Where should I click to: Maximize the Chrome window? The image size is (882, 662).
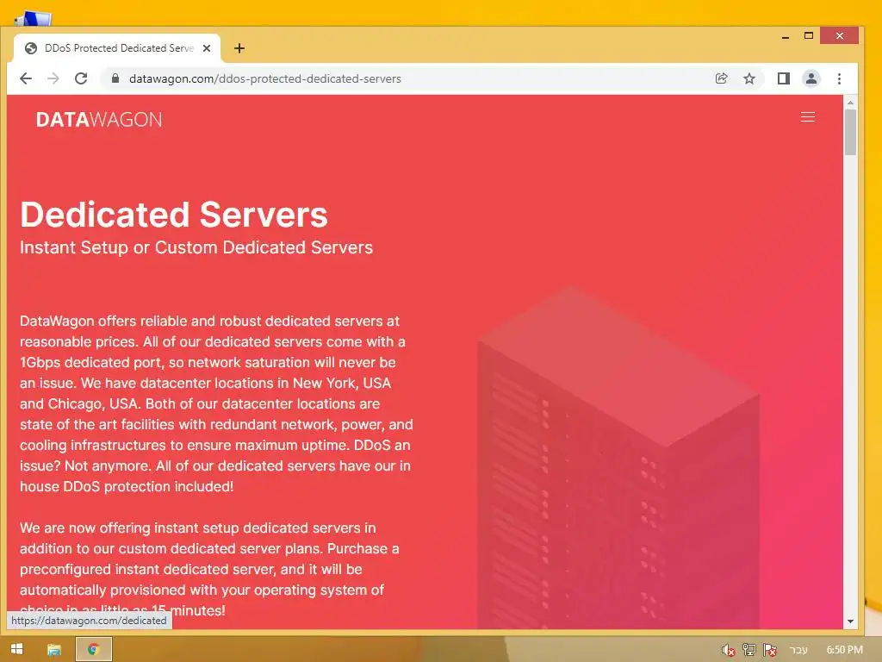(x=809, y=35)
